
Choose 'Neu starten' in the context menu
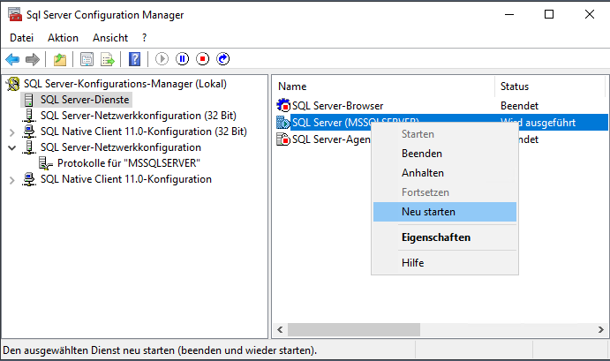pos(428,212)
